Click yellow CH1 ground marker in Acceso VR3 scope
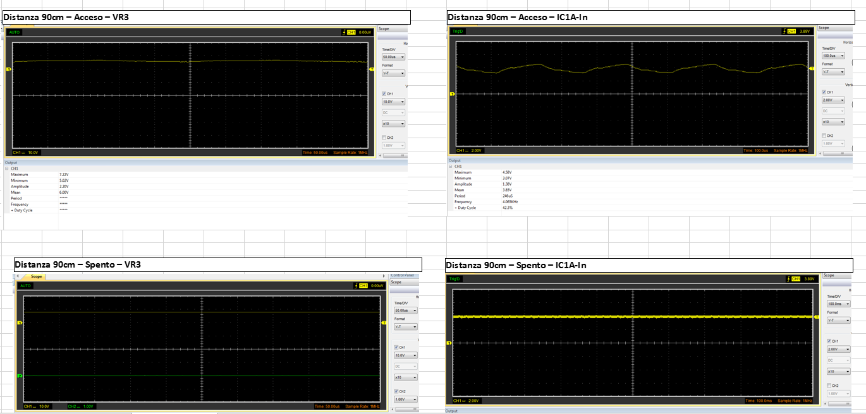Viewport: 866px width, 414px height. pyautogui.click(x=8, y=69)
